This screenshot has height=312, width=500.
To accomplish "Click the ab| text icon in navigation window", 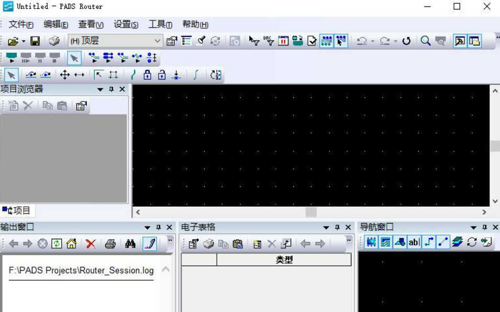I will pos(414,242).
